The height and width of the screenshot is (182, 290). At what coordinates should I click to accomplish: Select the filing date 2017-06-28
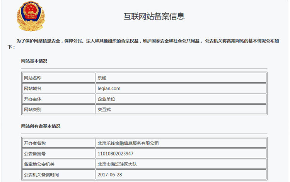pyautogui.click(x=110, y=175)
